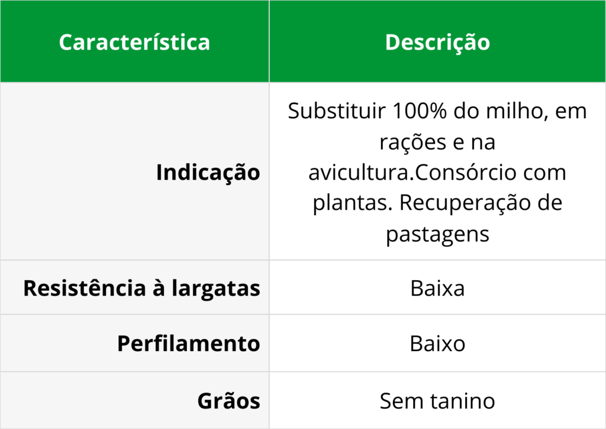Click the Grãos row label

tap(228, 401)
